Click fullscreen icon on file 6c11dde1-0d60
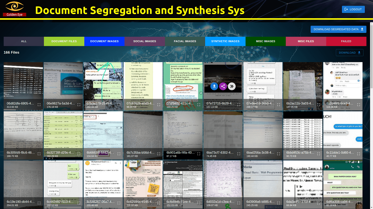Screen dimensions: 373x209 pyautogui.click(x=359, y=154)
